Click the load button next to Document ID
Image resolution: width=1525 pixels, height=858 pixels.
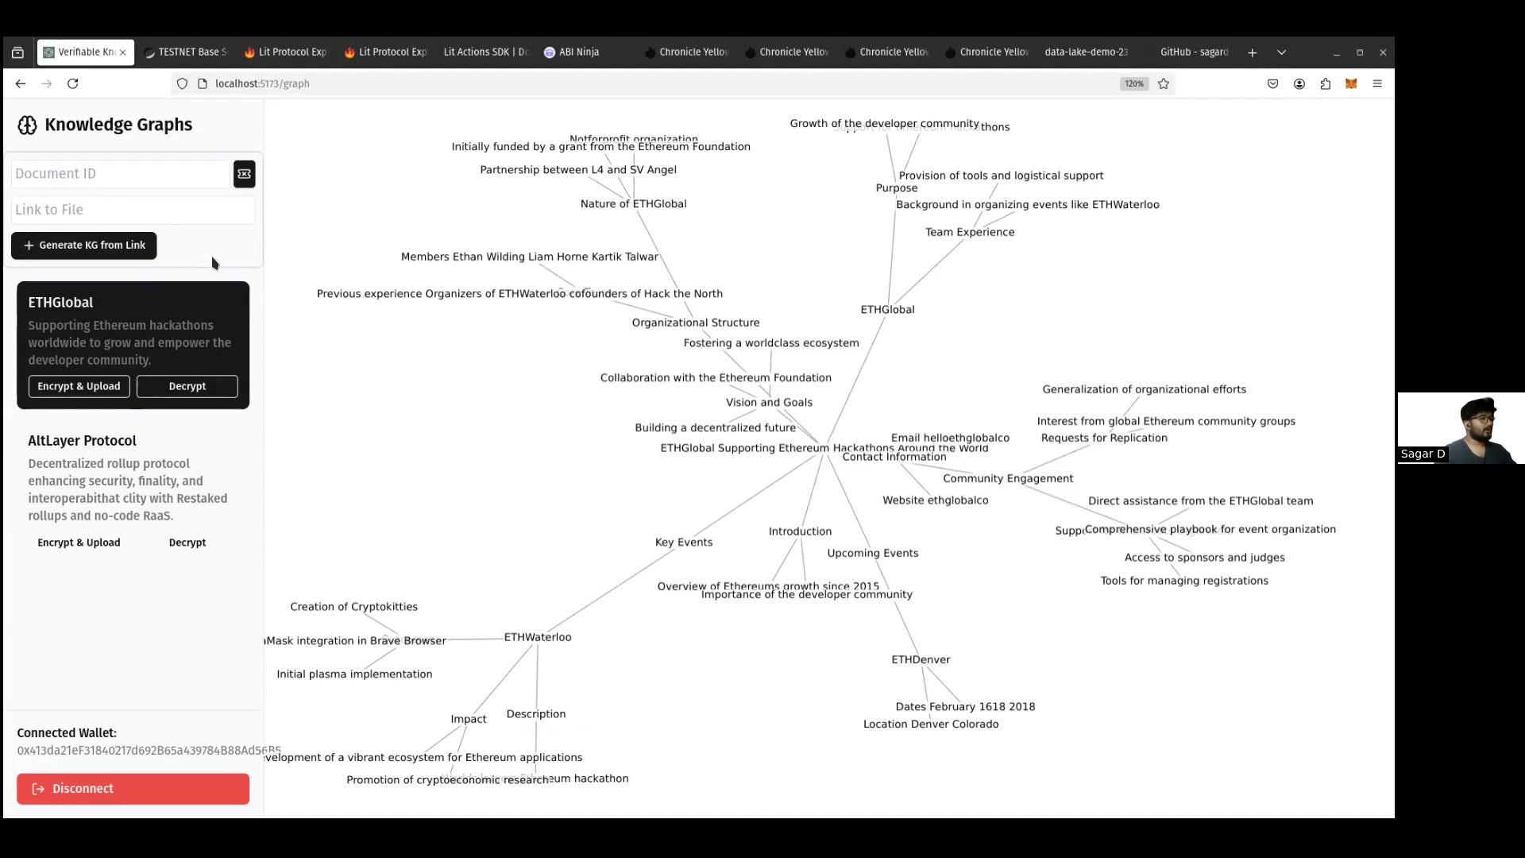244,174
